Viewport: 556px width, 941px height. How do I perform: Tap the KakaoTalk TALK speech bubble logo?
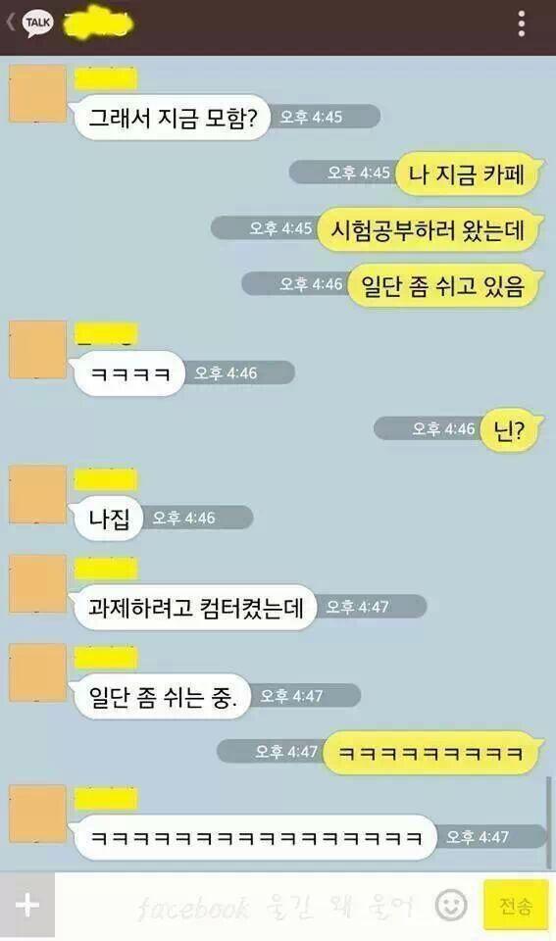pyautogui.click(x=37, y=24)
